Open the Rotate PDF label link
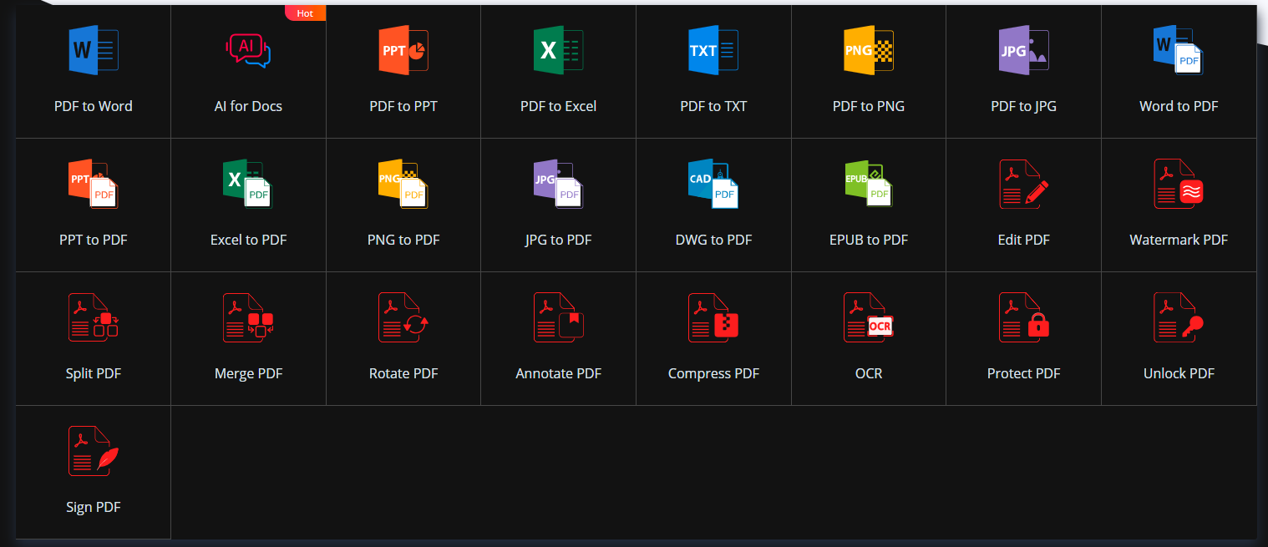Image resolution: width=1268 pixels, height=547 pixels. click(403, 373)
